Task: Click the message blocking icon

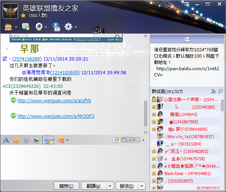Action: click(61, 140)
